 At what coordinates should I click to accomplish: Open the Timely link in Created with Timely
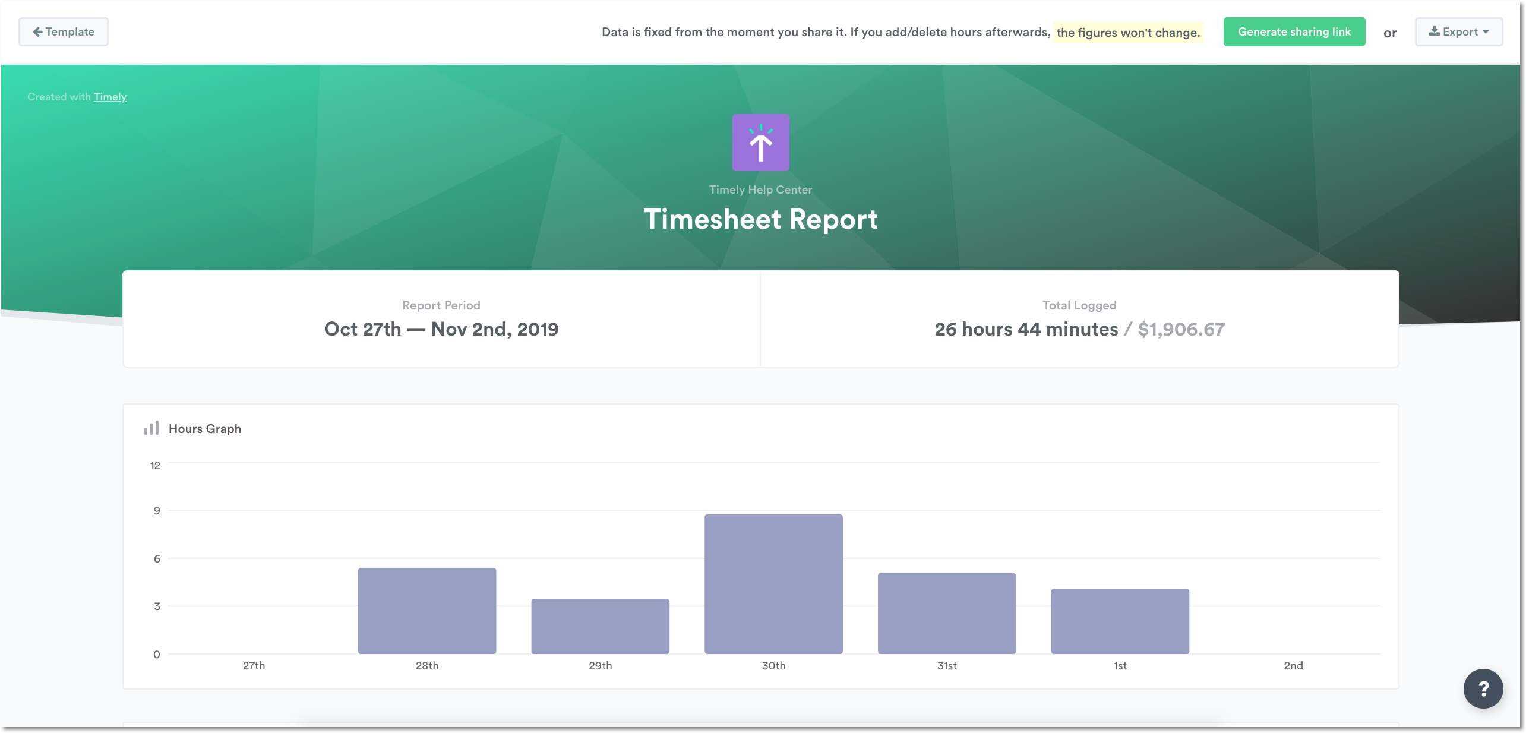coord(110,96)
